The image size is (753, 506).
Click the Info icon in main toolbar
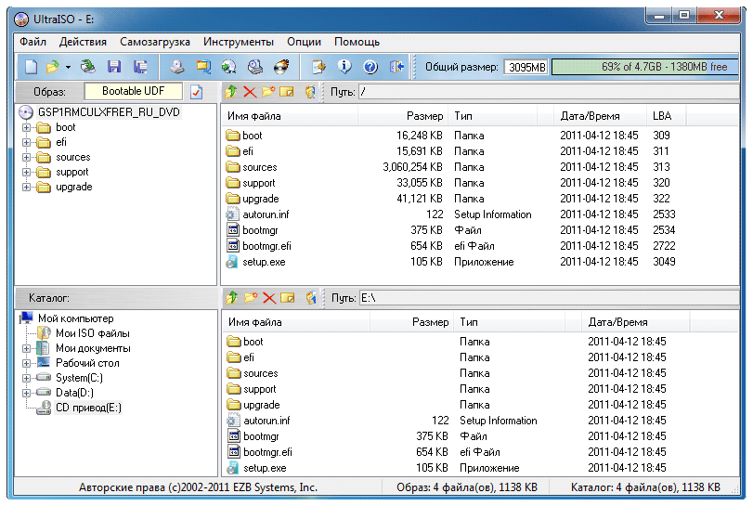point(344,67)
